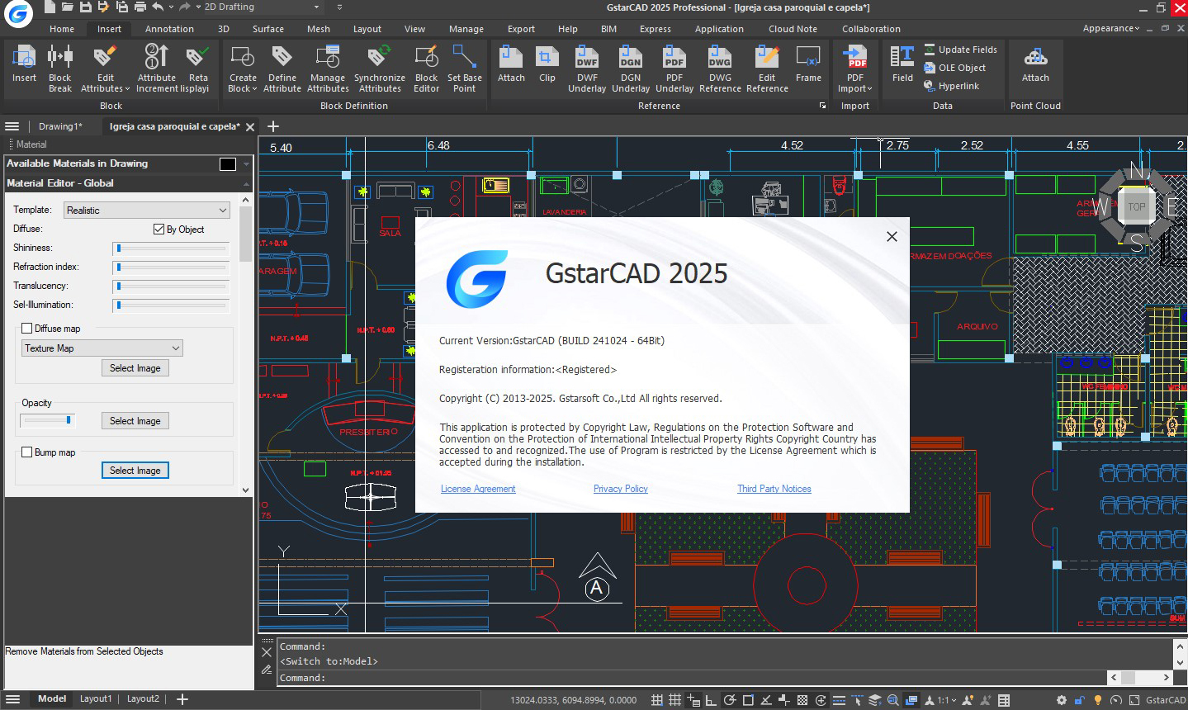Click Update Fields in Data panel
The width and height of the screenshot is (1188, 710).
click(960, 50)
